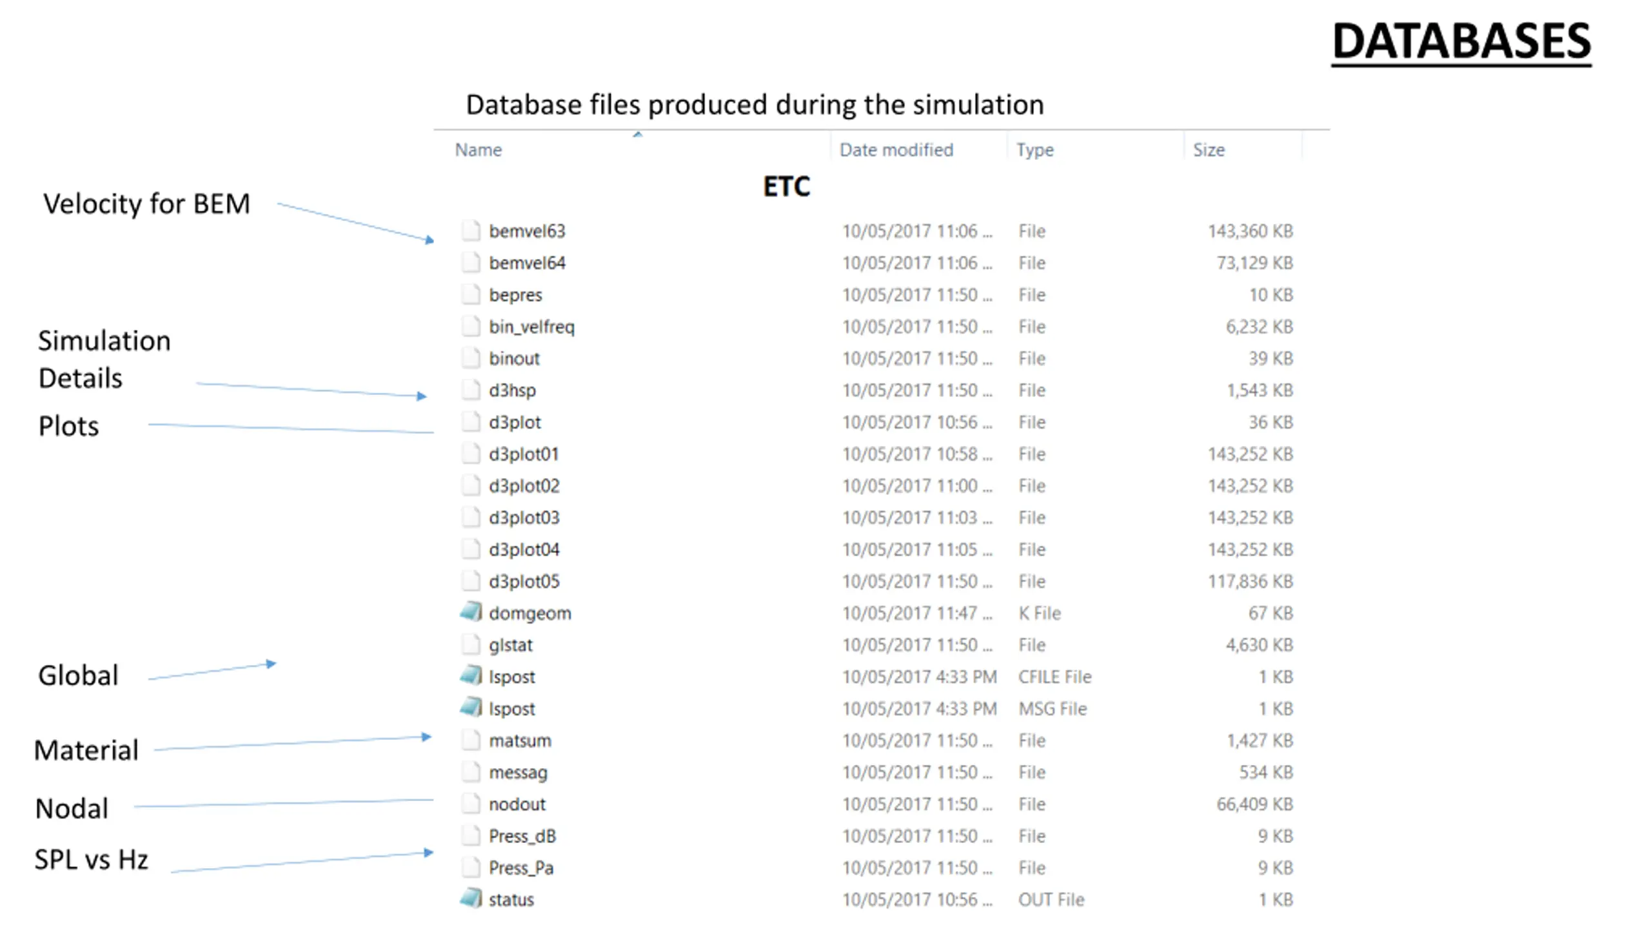Sort files by the Name column

point(479,150)
